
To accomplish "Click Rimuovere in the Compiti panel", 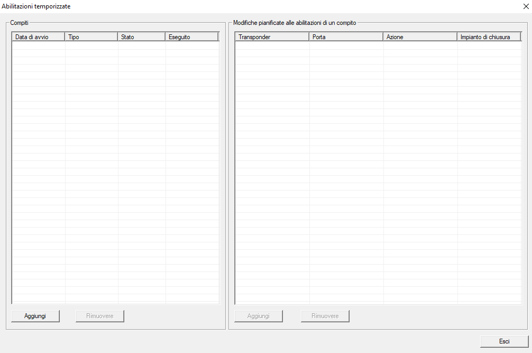I will coord(100,316).
